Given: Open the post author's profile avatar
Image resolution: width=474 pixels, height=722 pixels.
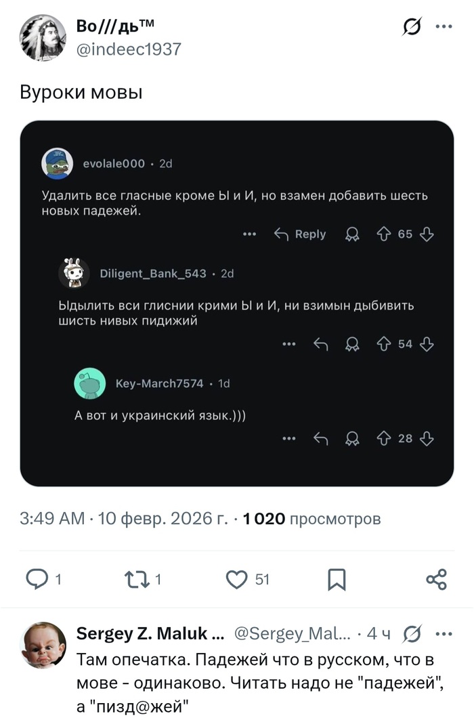Looking at the screenshot, I should coord(43,38).
